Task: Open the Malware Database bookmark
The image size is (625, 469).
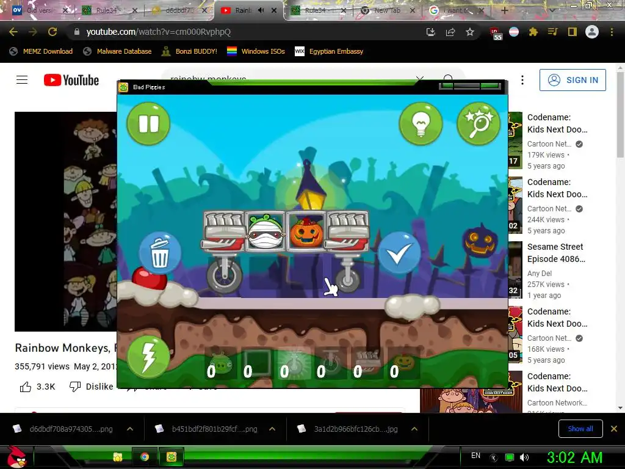Action: (118, 51)
